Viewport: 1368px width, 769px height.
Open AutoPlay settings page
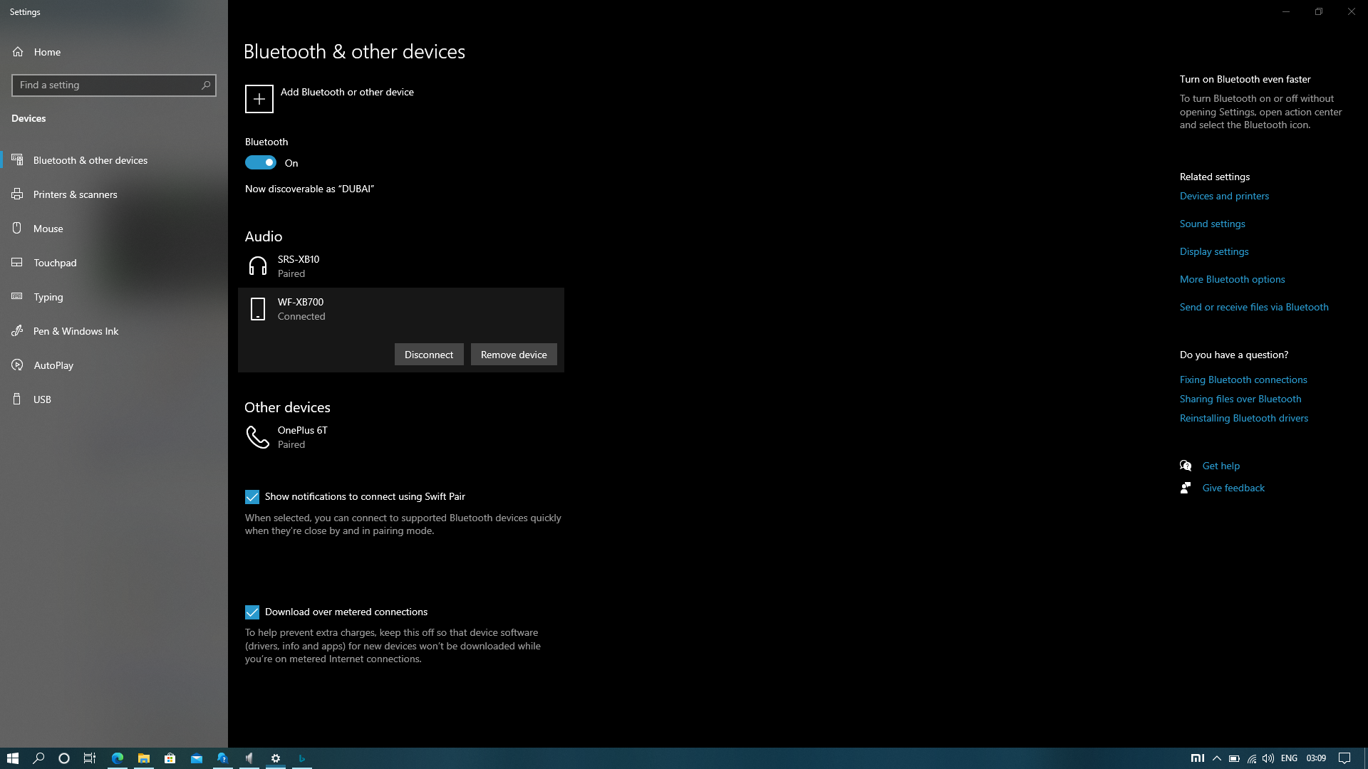pyautogui.click(x=114, y=365)
